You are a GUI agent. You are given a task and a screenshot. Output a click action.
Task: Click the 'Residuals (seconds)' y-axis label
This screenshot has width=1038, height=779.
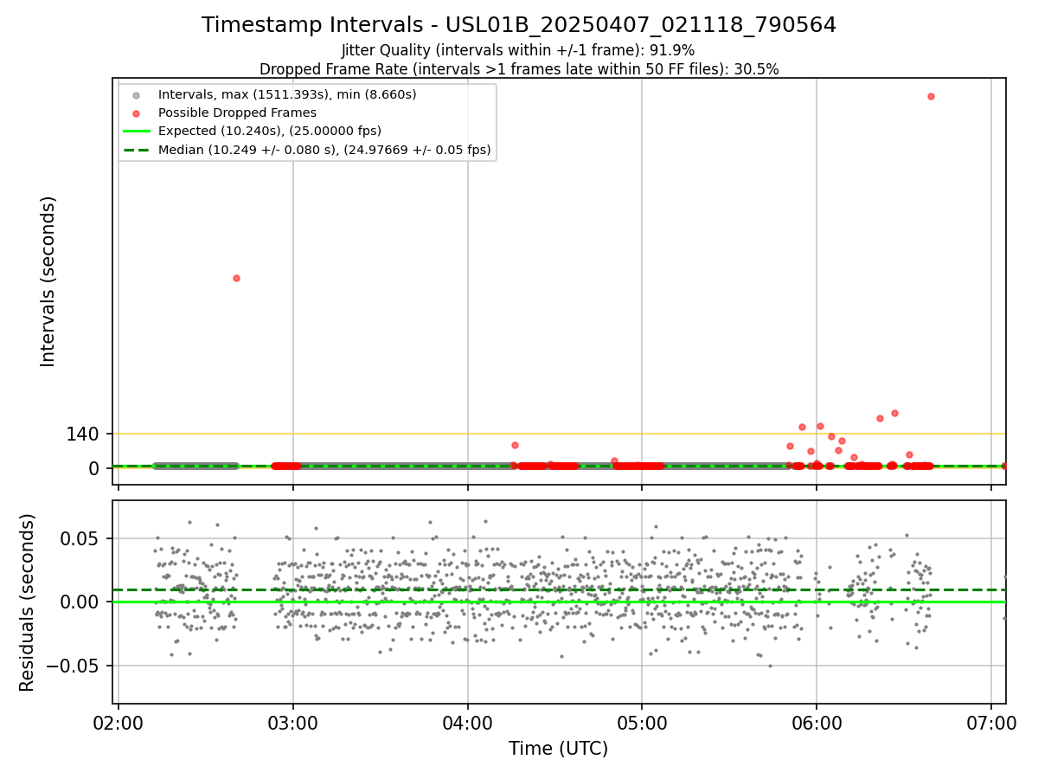click(x=28, y=602)
